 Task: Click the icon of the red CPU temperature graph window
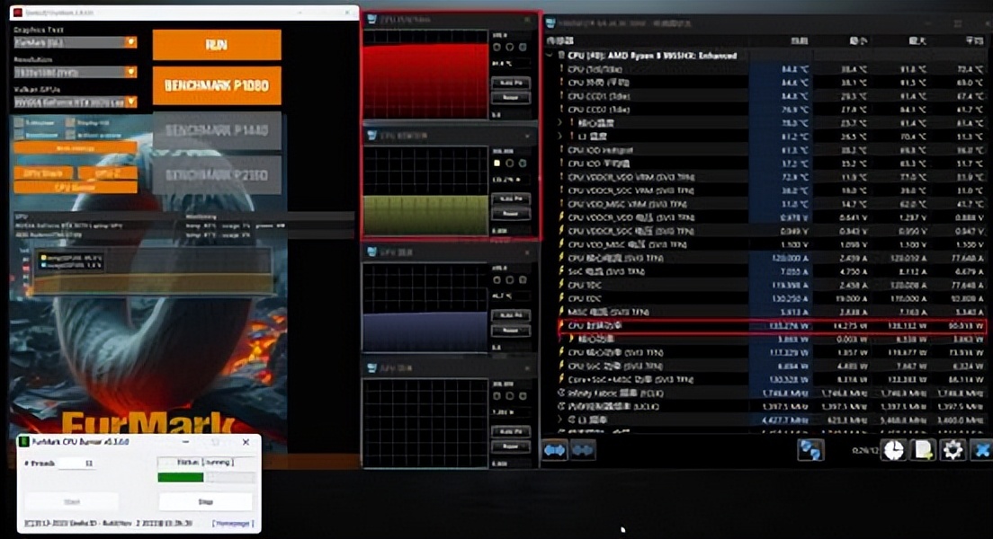pyautogui.click(x=371, y=20)
